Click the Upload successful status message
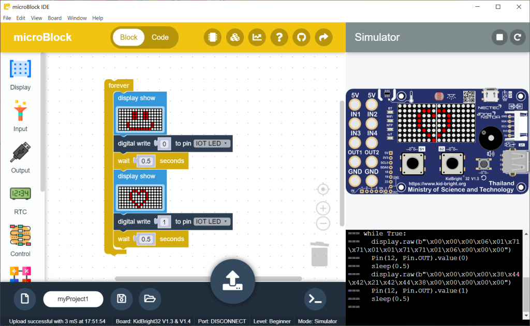Image resolution: width=530 pixels, height=326 pixels. tap(57, 321)
